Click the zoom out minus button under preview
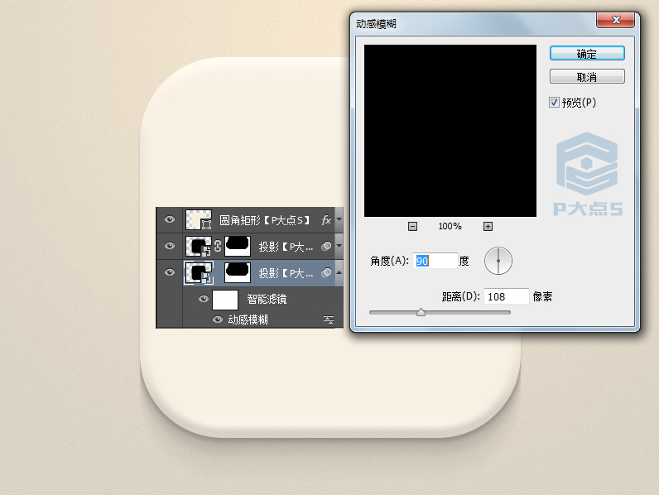Viewport: 659px width, 495px height. 413,227
